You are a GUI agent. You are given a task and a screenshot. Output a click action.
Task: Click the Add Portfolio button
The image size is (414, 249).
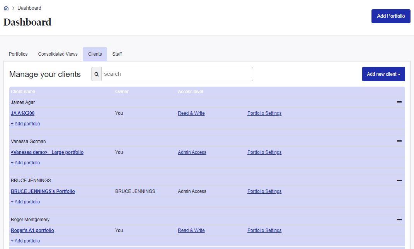(390, 16)
